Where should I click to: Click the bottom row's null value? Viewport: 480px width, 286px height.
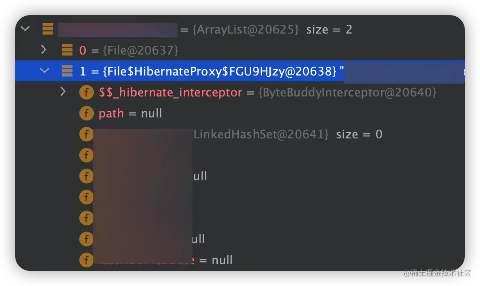[222, 260]
